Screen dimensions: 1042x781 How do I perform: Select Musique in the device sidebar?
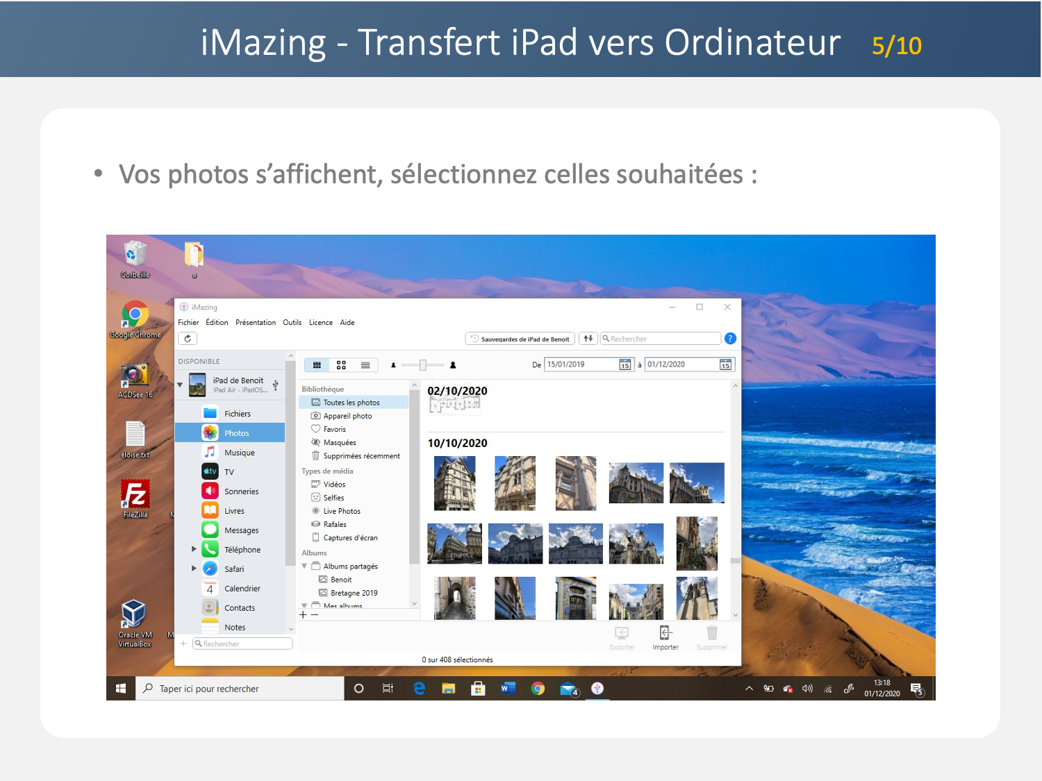pyautogui.click(x=239, y=453)
